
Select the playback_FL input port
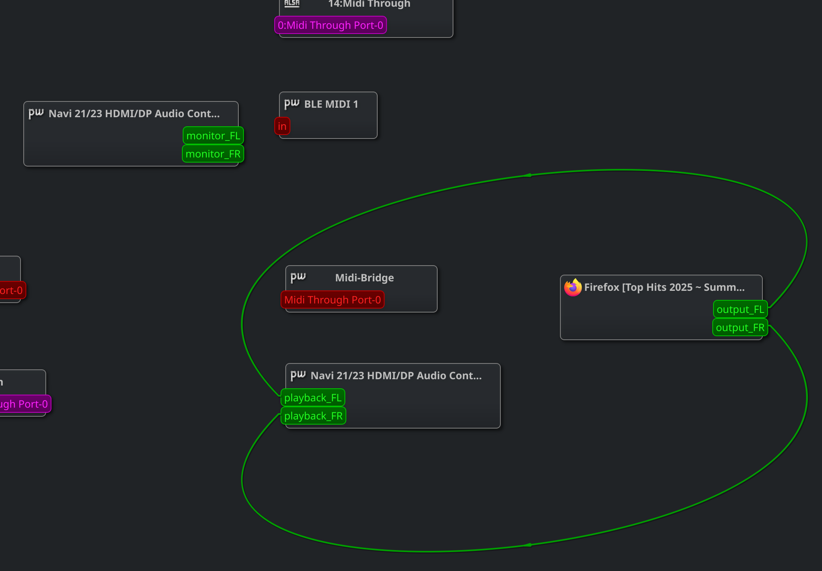click(313, 398)
